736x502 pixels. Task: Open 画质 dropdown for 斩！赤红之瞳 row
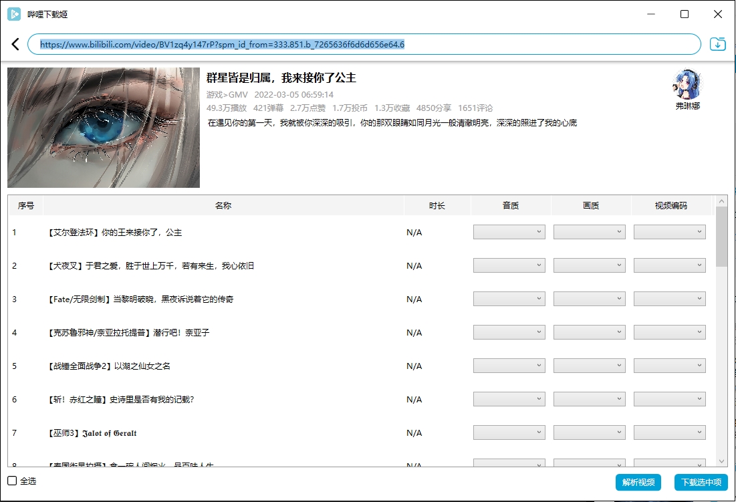point(590,399)
